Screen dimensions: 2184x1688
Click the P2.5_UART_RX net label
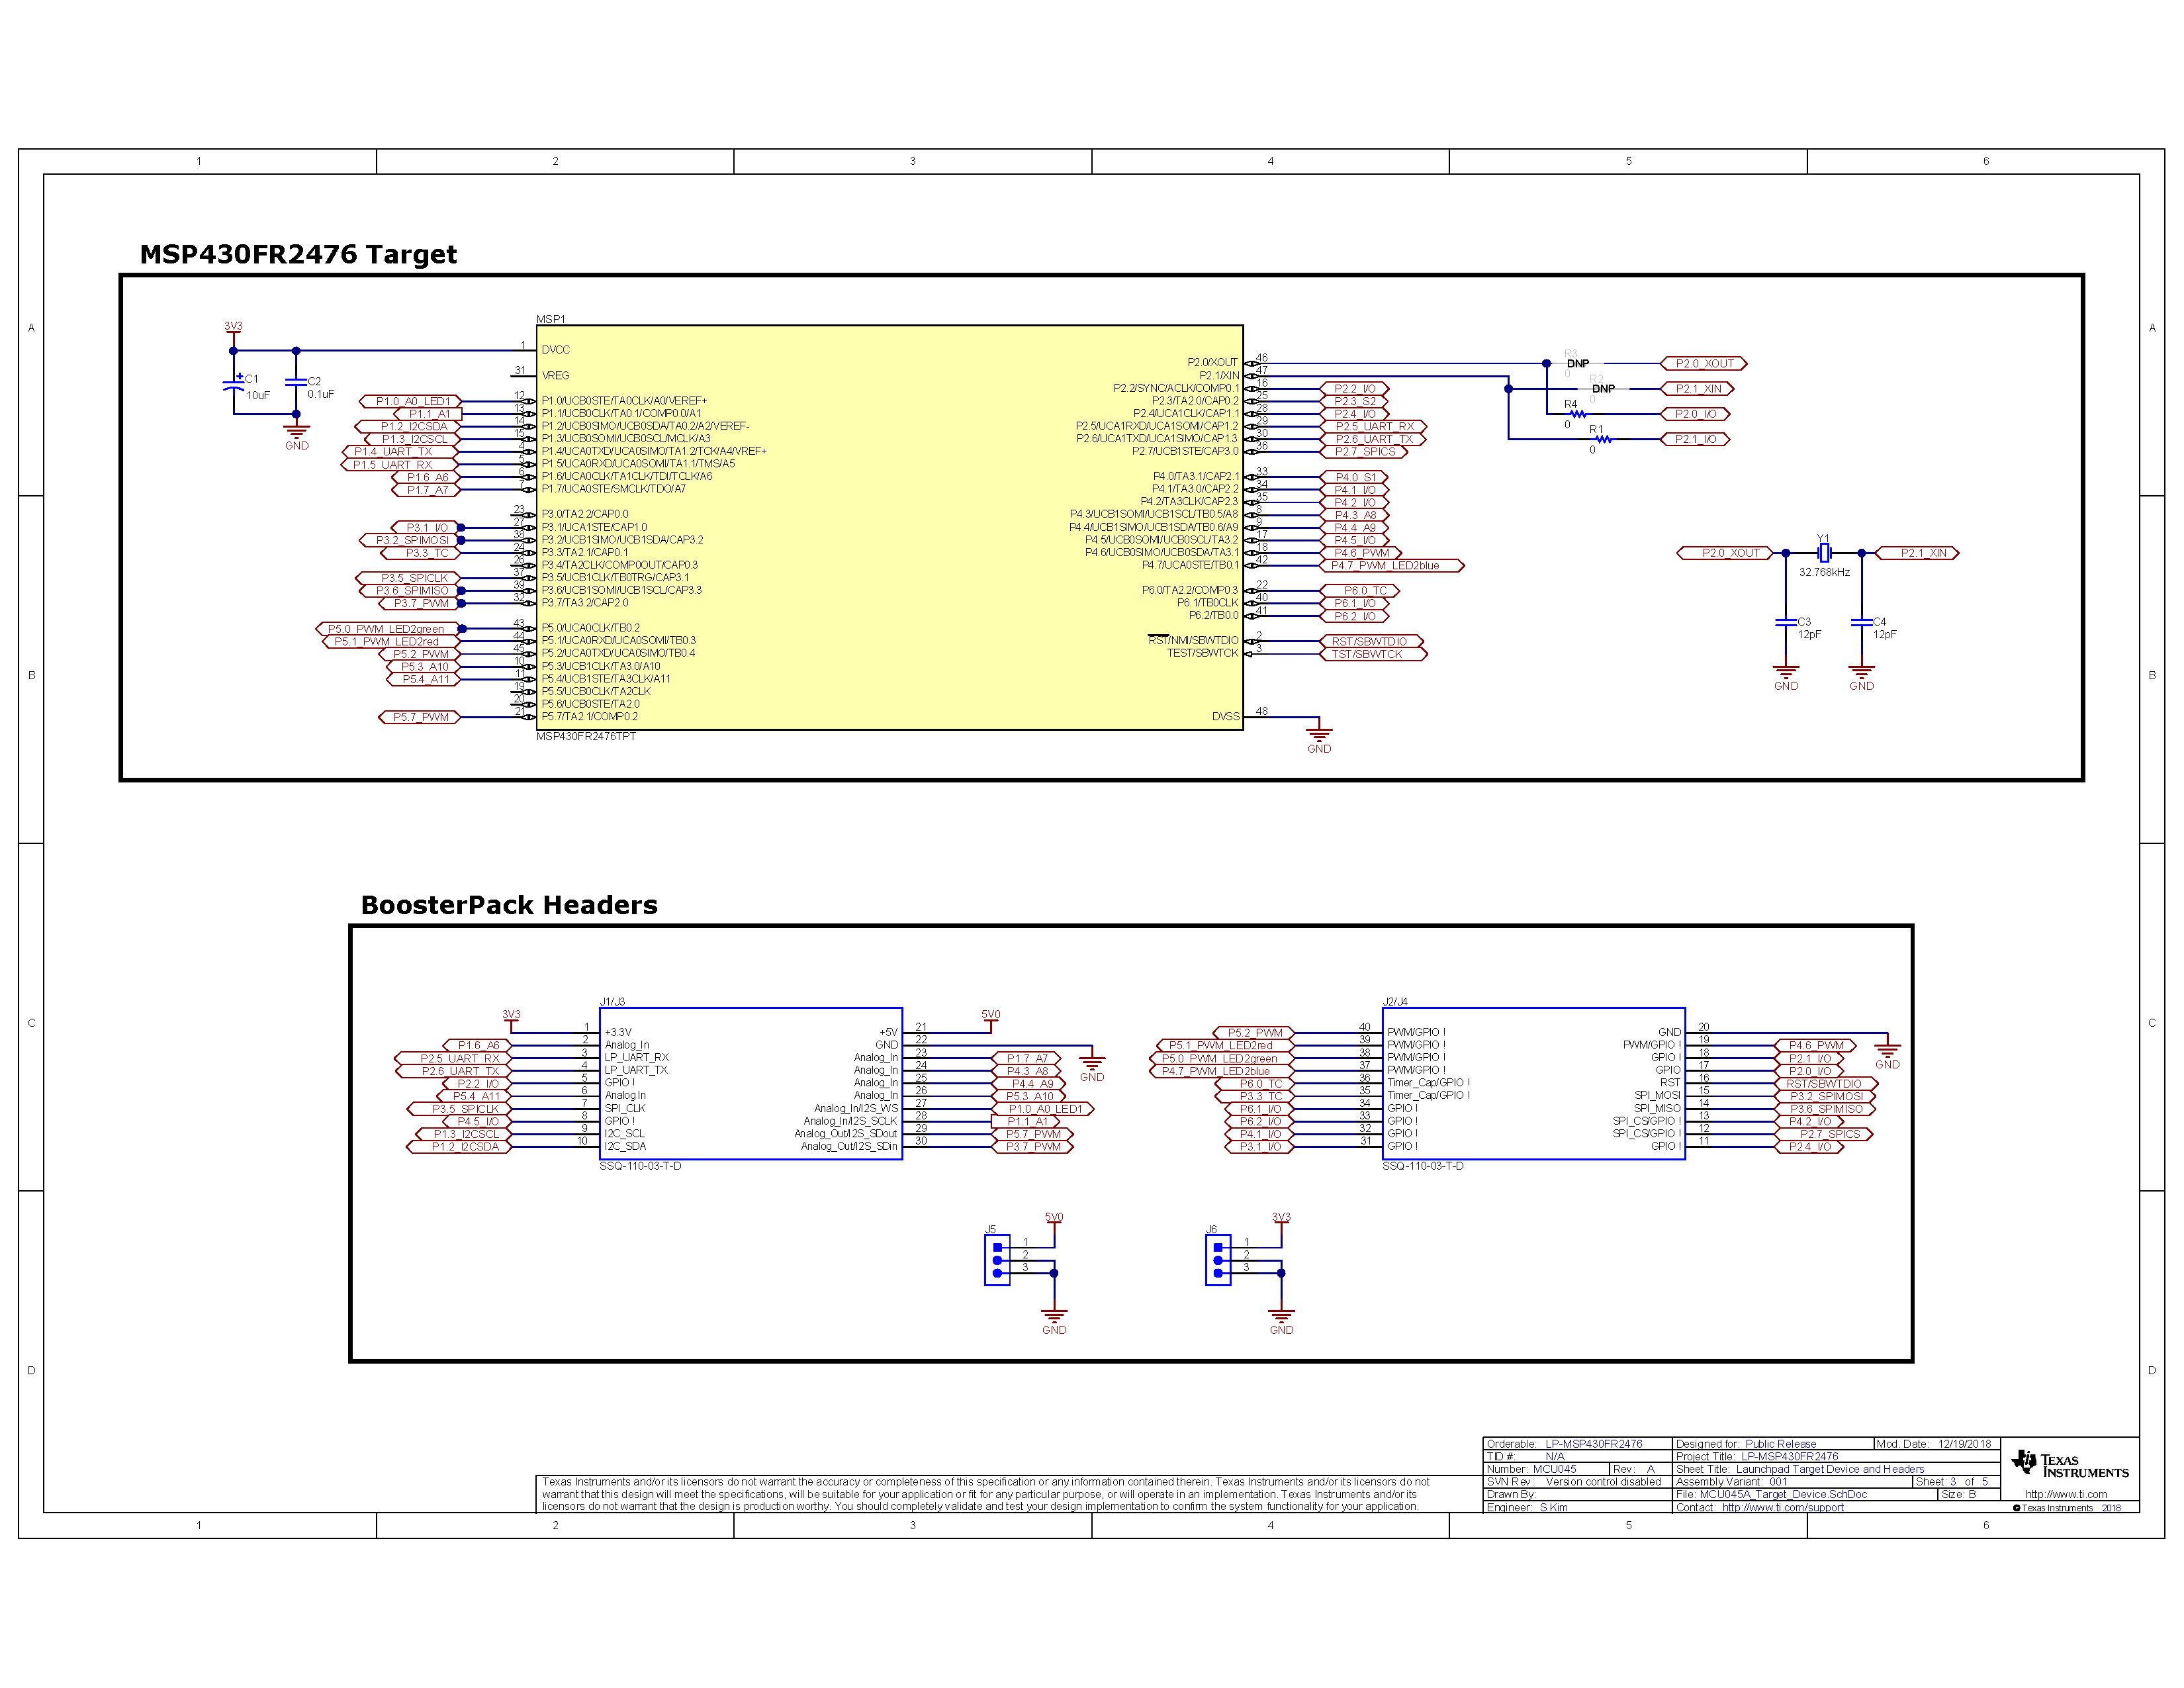(1375, 426)
